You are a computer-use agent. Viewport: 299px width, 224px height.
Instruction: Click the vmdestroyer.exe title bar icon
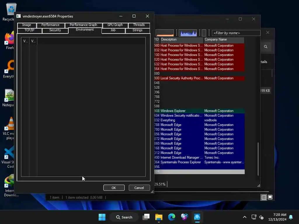click(x=18, y=16)
